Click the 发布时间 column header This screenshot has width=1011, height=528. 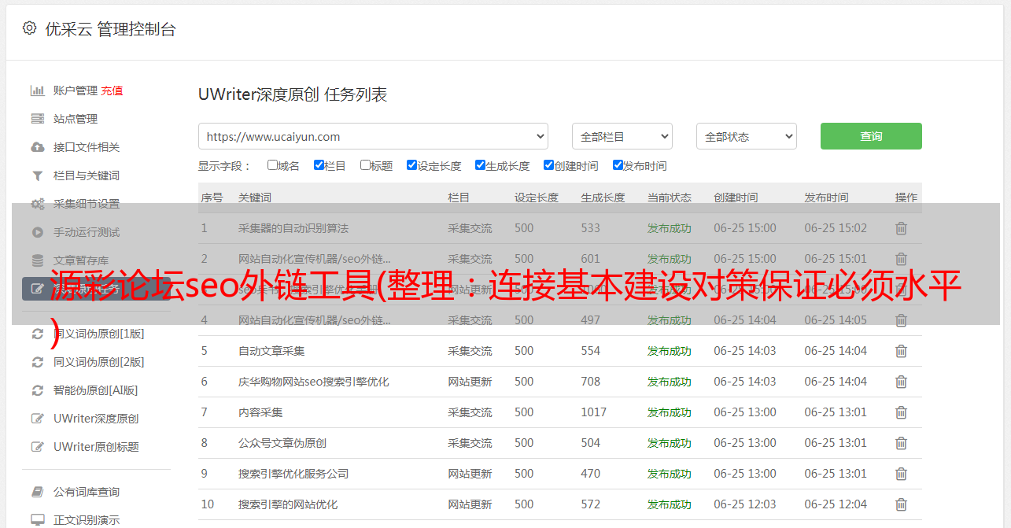click(826, 198)
